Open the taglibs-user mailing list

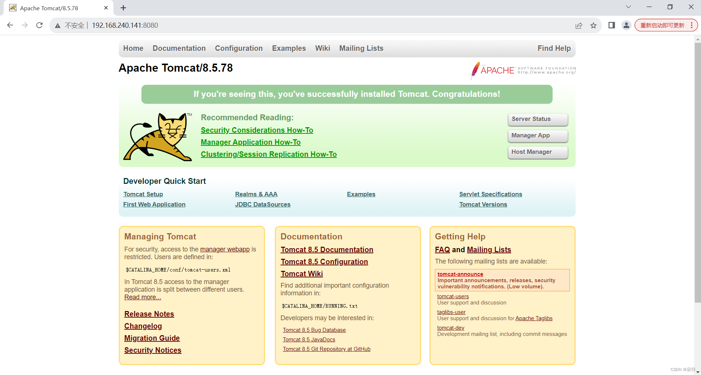tap(451, 312)
